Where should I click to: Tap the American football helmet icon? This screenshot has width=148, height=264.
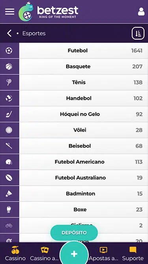[9, 162]
